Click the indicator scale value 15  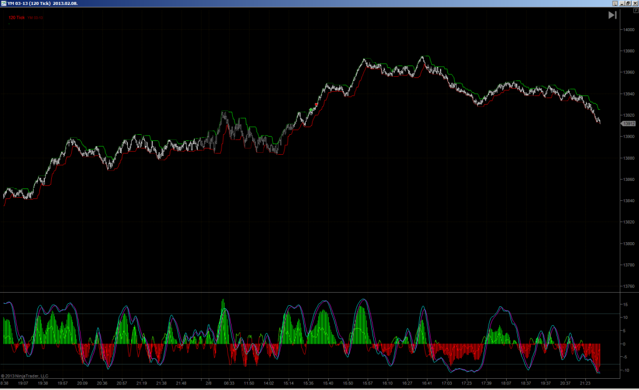(x=625, y=305)
